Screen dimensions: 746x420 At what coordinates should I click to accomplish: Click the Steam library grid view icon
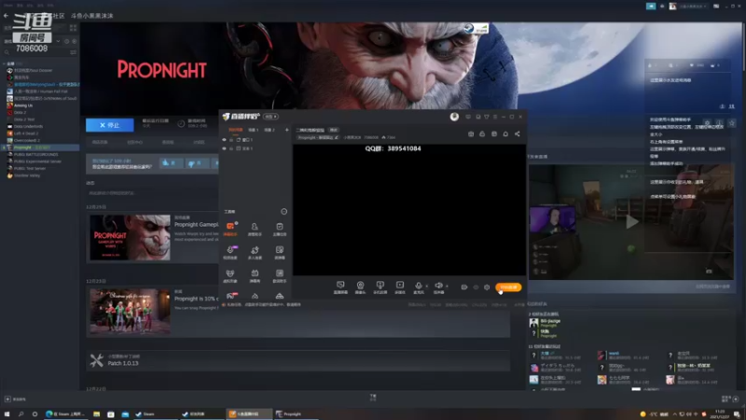coord(73,28)
